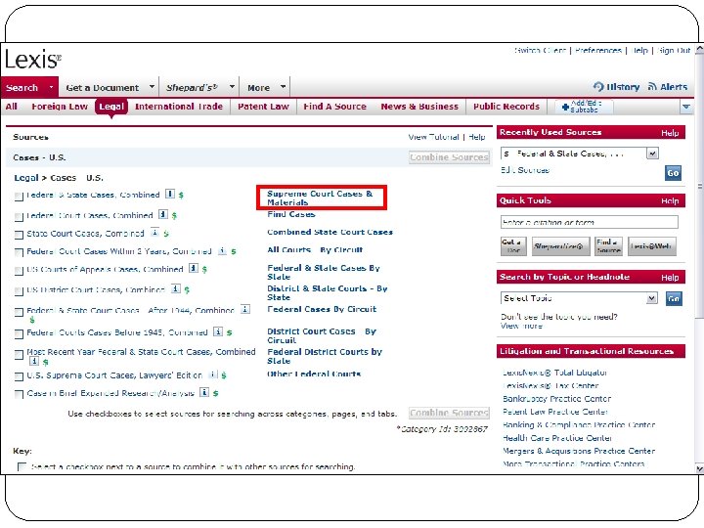Screen dimensions: 704x528
Task: Click Sign Out link
Action: point(674,50)
